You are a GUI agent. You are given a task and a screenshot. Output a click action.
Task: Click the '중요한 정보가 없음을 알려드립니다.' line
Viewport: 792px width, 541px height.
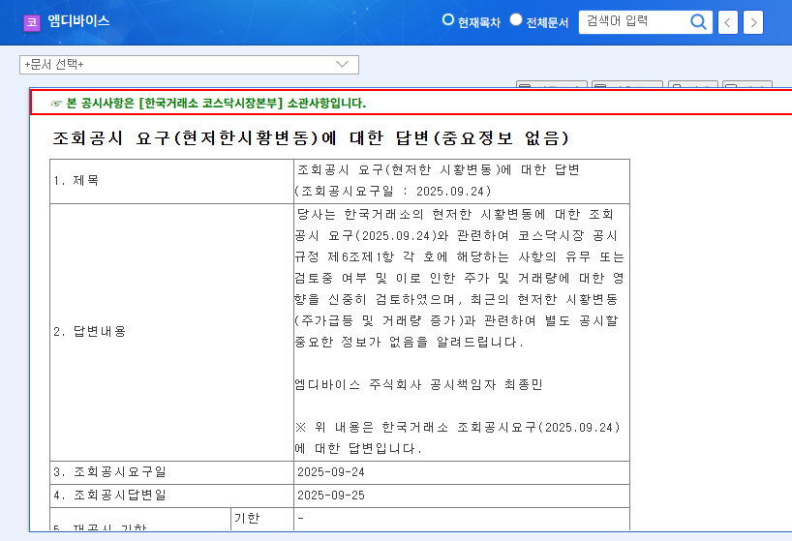click(410, 343)
